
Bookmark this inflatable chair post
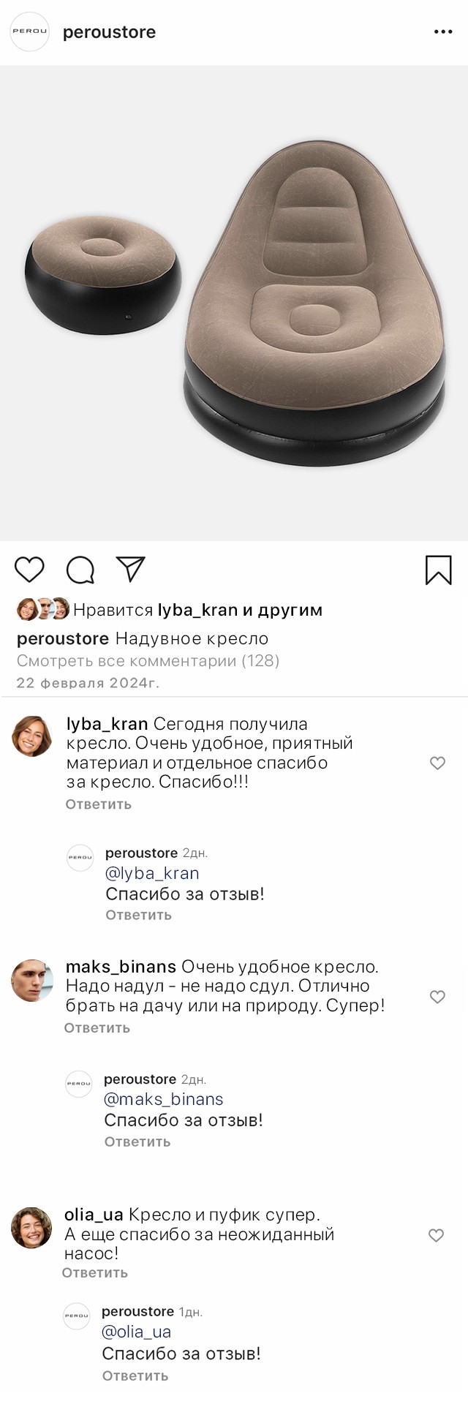439,570
